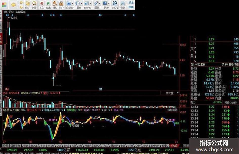This screenshot has width=239, height=154.
Task: Select the MTM indicator tab
Action: coord(130,146)
